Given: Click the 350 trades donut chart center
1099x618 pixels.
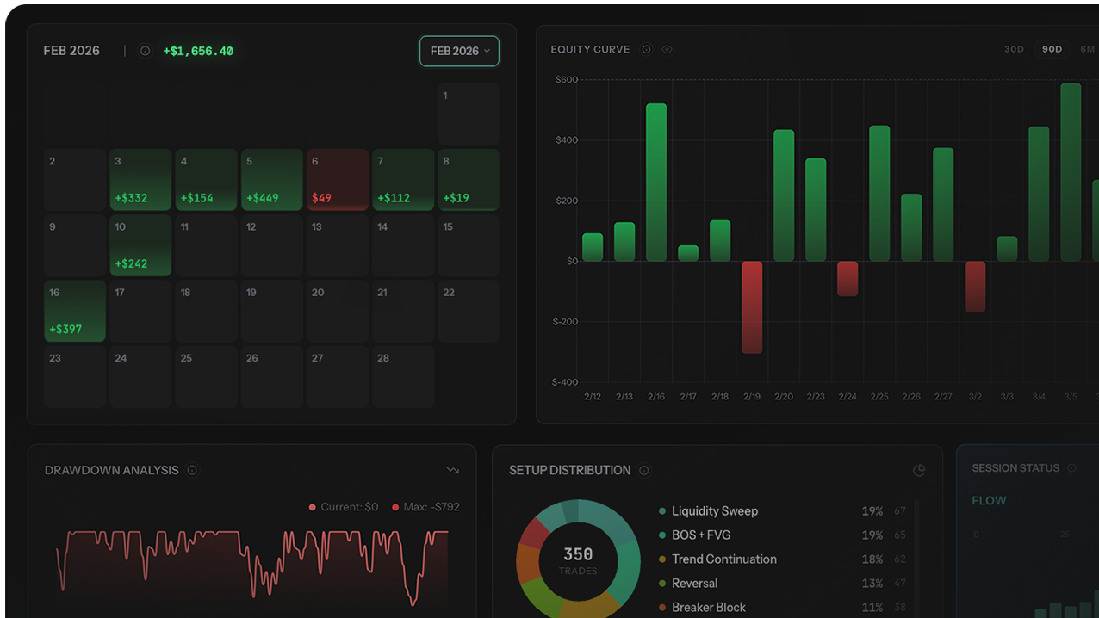Looking at the screenshot, I should (x=578, y=559).
